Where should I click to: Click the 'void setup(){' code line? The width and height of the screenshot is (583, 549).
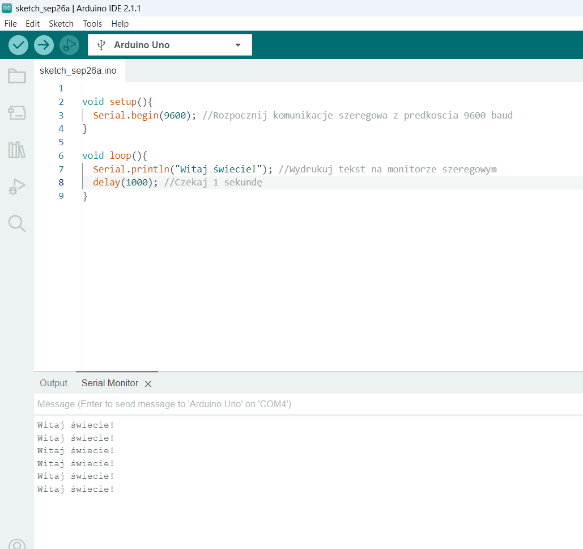point(117,102)
